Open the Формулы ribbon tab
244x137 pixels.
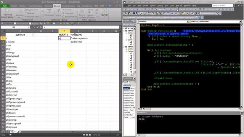48,6
